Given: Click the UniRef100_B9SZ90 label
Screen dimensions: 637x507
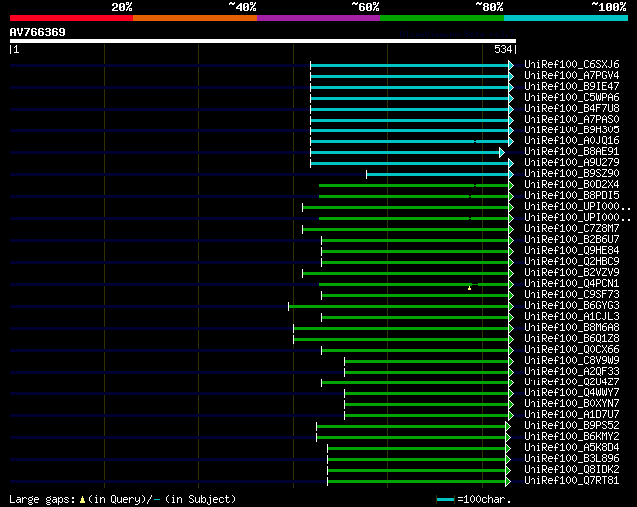Looking at the screenshot, I should point(571,174).
